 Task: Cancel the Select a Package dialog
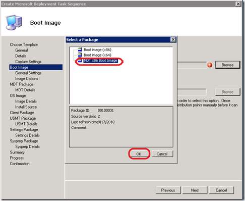coord(162,154)
